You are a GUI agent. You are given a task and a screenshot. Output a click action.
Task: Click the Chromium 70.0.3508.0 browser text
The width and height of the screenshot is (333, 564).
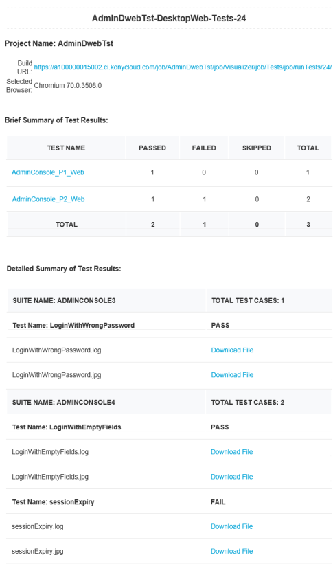[x=68, y=86]
